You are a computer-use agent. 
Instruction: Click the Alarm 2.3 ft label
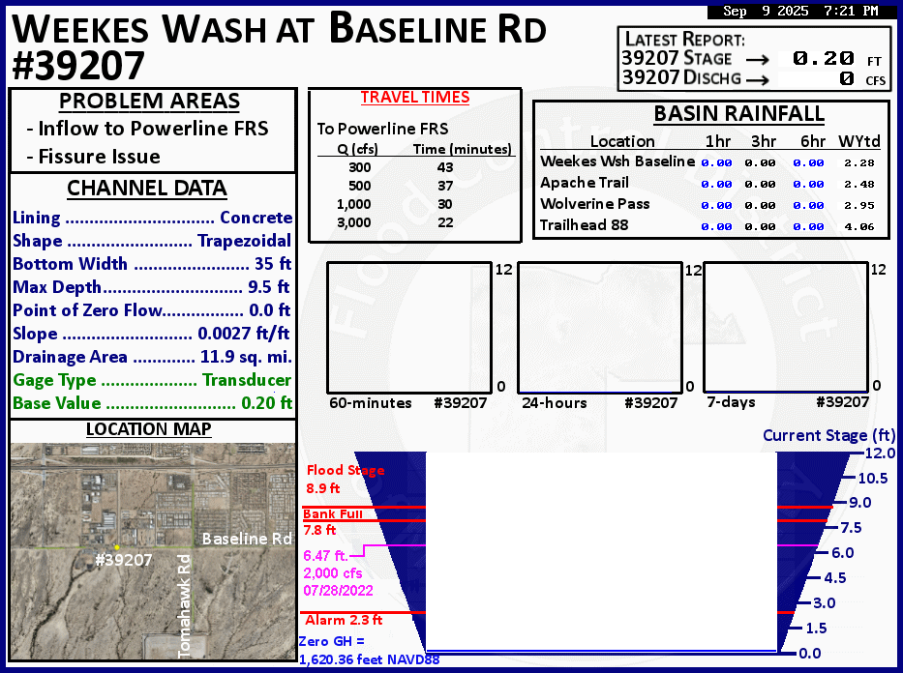(344, 620)
